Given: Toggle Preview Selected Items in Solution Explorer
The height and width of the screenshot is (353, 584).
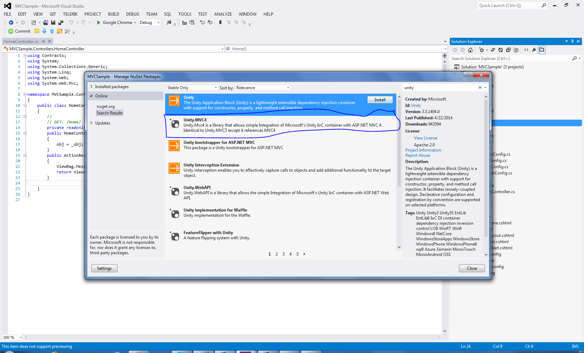Looking at the screenshot, I should [542, 50].
